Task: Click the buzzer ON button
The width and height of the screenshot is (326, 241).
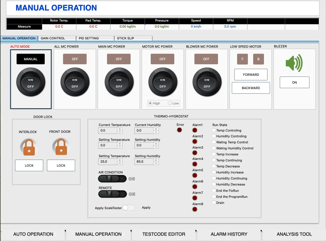Action: pos(294,82)
